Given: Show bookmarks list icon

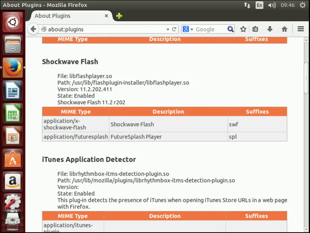Looking at the screenshot, I should (x=255, y=29).
